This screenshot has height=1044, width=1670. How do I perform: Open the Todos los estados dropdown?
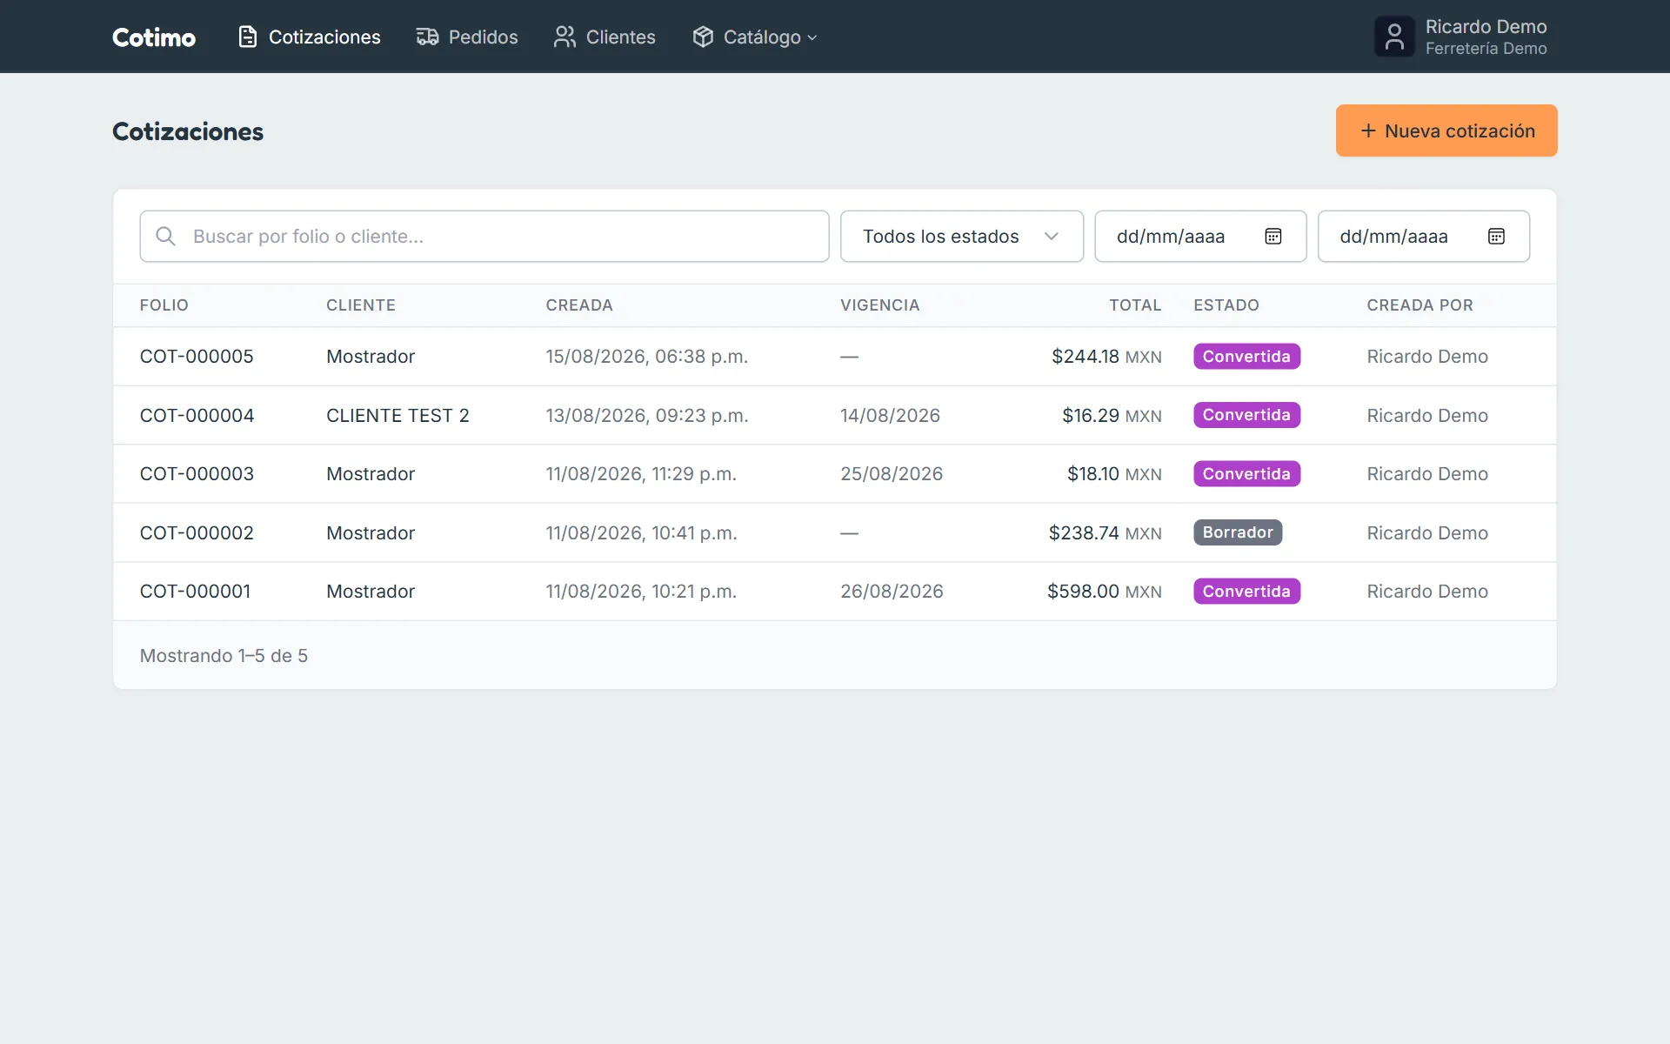962,236
